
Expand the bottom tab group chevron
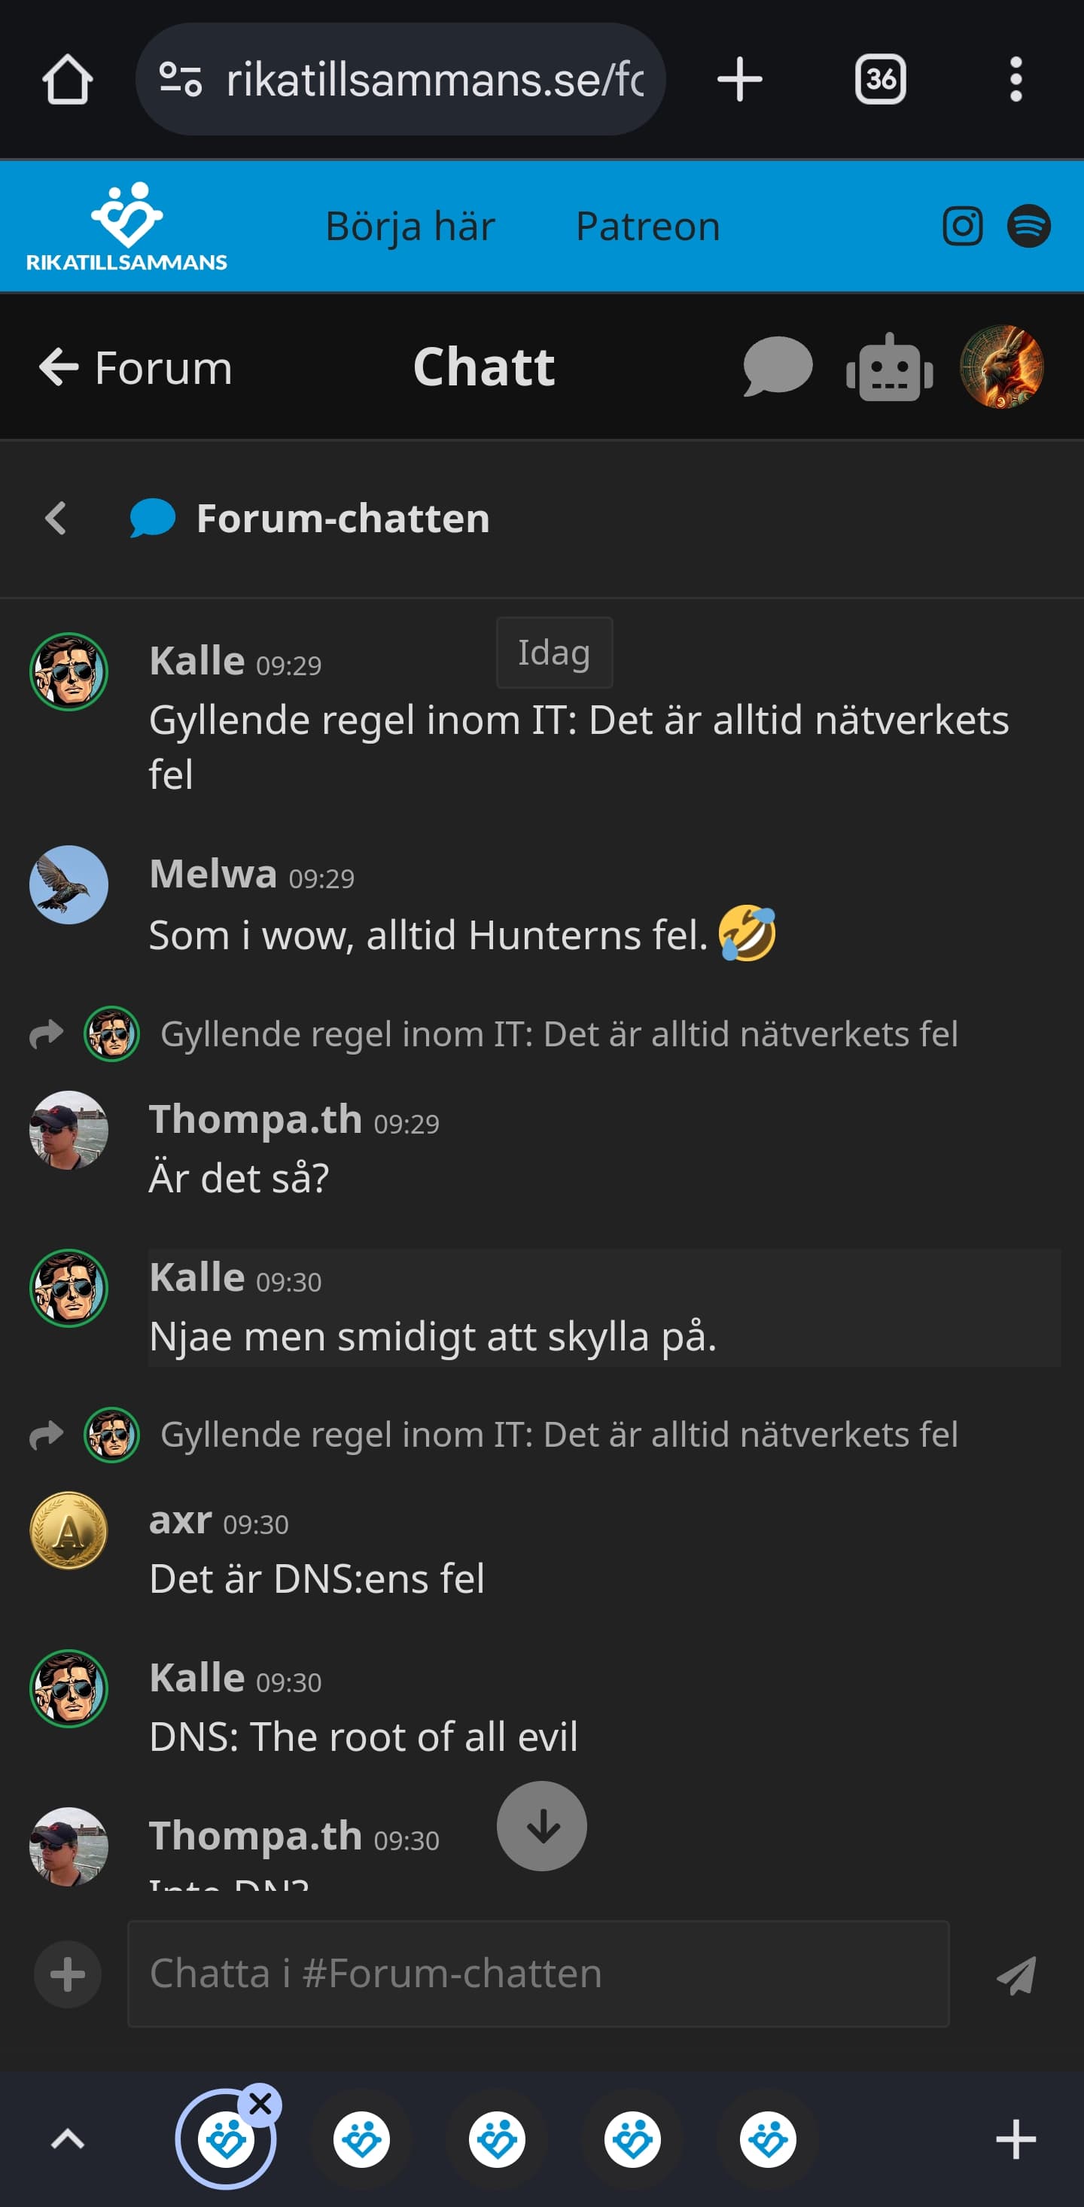[x=68, y=2139]
